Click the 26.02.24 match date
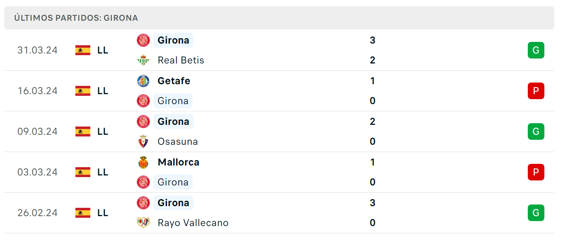Image resolution: width=563 pixels, height=241 pixels. (37, 213)
